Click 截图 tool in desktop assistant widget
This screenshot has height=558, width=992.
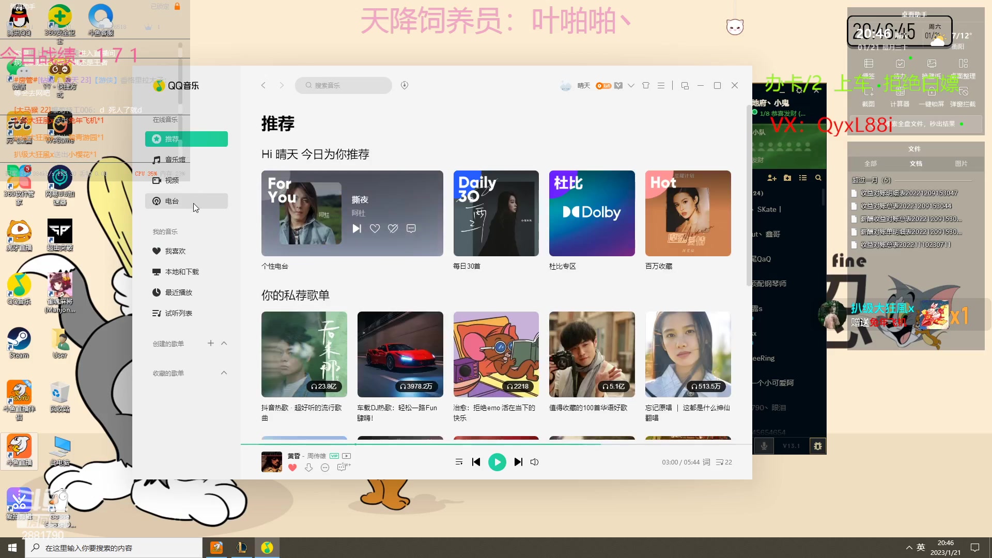point(869,97)
